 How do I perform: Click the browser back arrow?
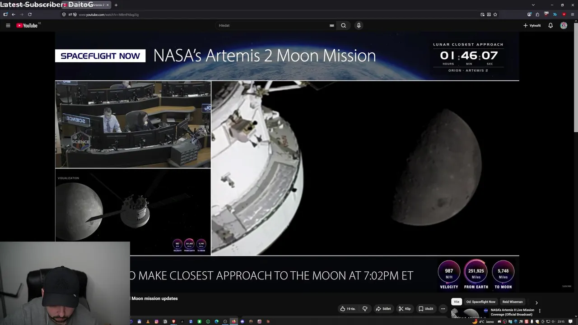[14, 14]
